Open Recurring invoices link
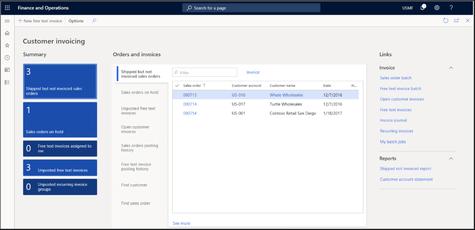Viewport: 475px width, 230px height. click(396, 131)
